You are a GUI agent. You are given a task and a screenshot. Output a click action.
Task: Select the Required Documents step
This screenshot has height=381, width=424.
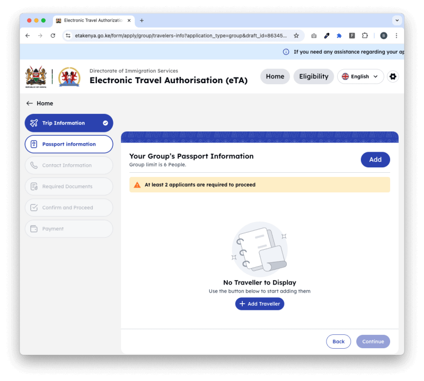coord(69,187)
